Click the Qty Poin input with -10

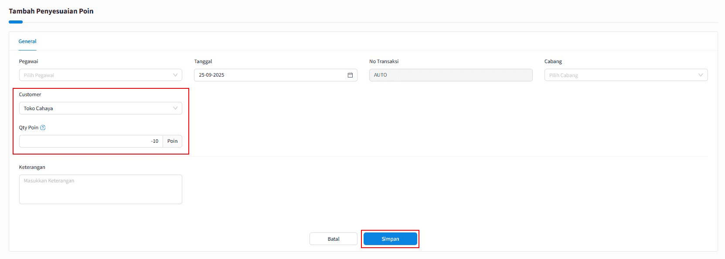pos(91,141)
